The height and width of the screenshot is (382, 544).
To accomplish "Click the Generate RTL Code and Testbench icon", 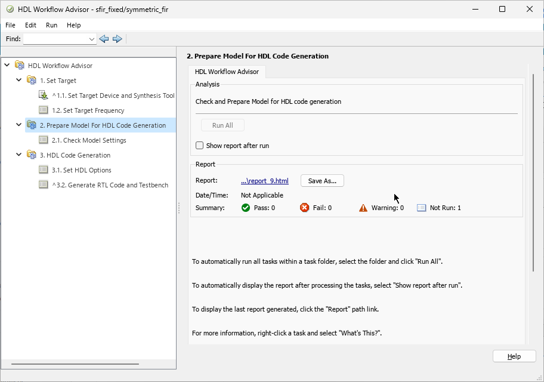I will pyautogui.click(x=42, y=184).
